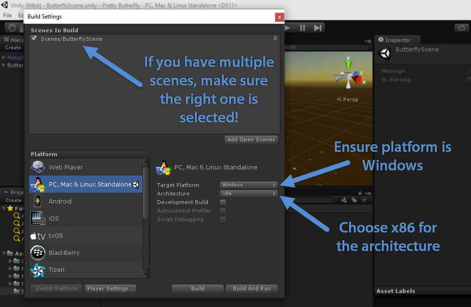Screen dimensions: 471x307
Task: Select the iOS platform icon
Action: tap(38, 218)
